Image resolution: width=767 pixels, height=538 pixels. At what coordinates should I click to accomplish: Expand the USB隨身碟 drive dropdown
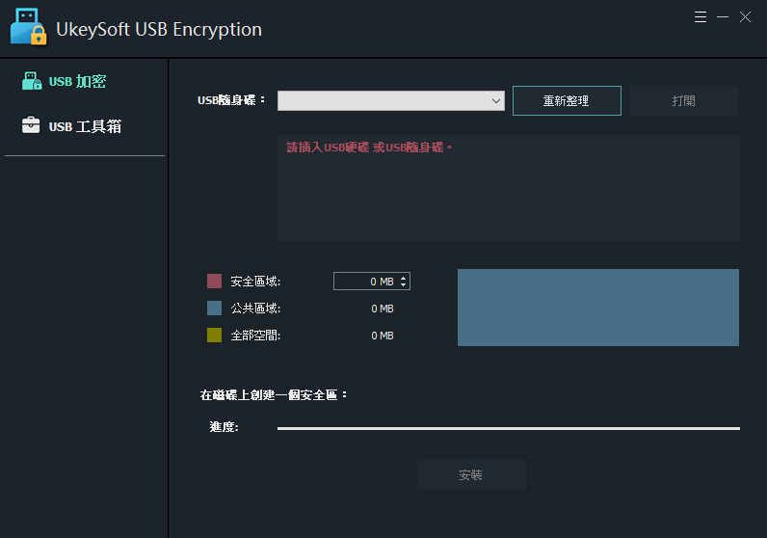point(391,101)
